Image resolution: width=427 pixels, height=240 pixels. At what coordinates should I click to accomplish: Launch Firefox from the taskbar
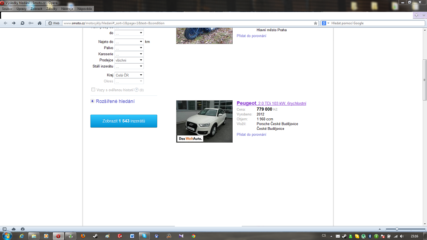point(83,236)
